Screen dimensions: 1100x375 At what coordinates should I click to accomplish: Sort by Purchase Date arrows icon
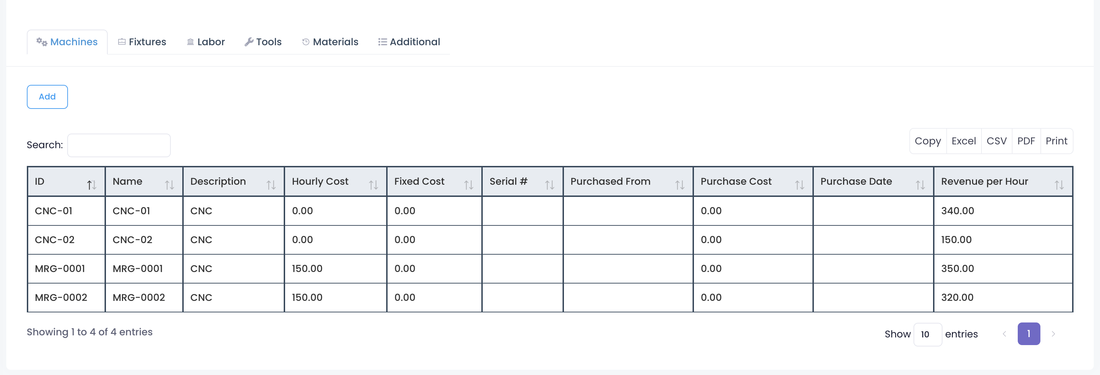(x=920, y=185)
